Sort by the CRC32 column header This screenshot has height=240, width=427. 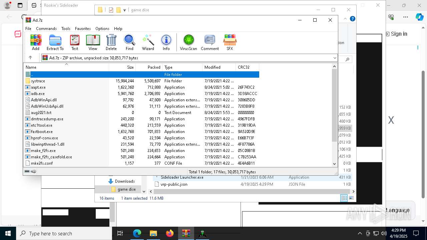248,67
